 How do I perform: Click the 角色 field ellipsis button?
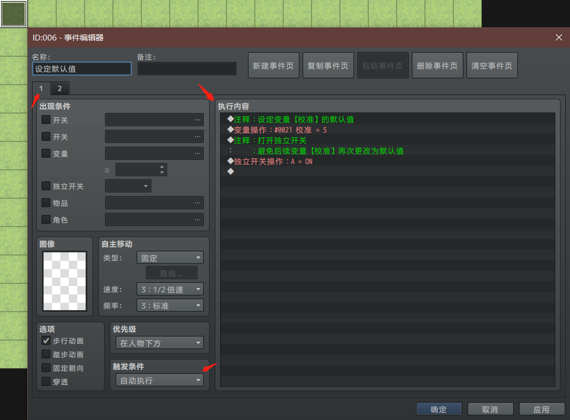[198, 219]
